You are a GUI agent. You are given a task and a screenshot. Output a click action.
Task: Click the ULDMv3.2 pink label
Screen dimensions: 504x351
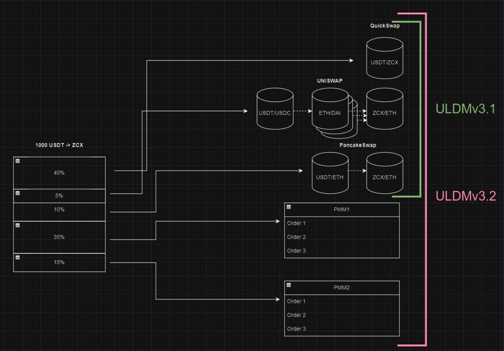465,196
